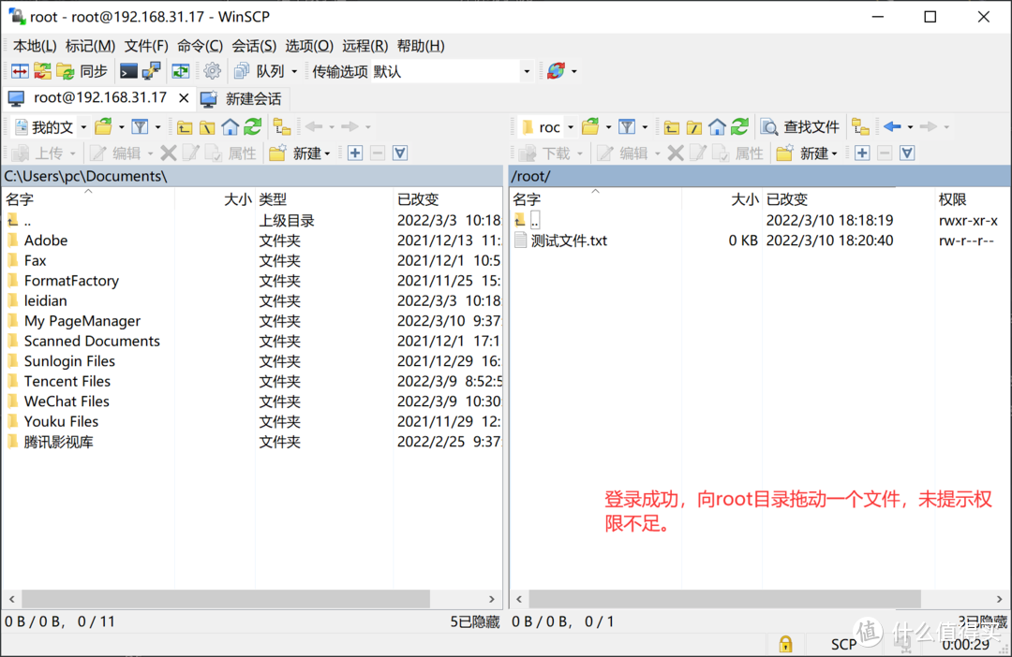Click the synchronize browsing icon in main toolbar

tap(42, 71)
